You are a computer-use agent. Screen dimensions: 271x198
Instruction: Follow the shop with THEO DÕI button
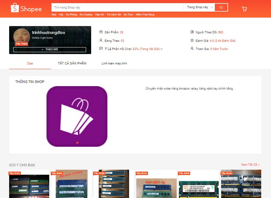tap(49, 49)
